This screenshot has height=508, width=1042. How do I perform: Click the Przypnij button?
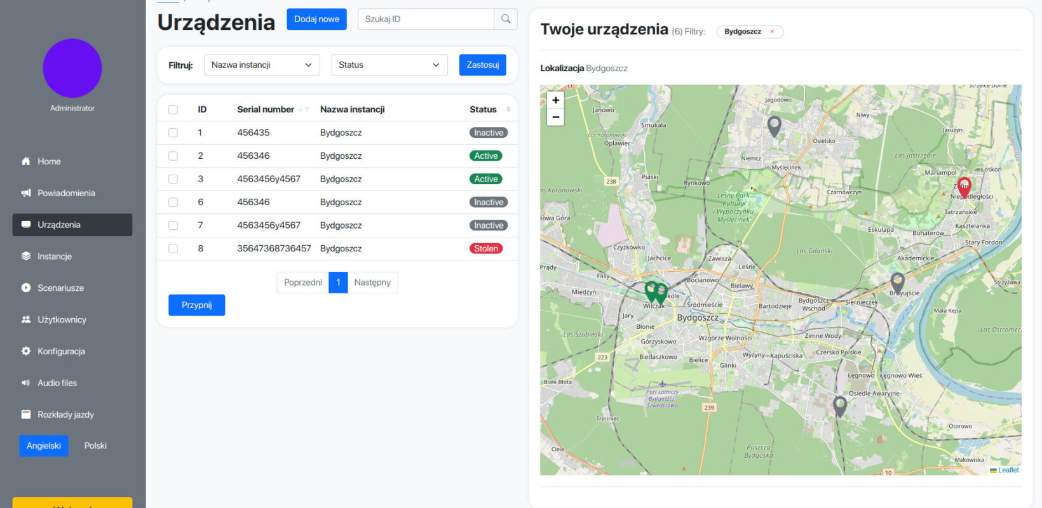[197, 305]
